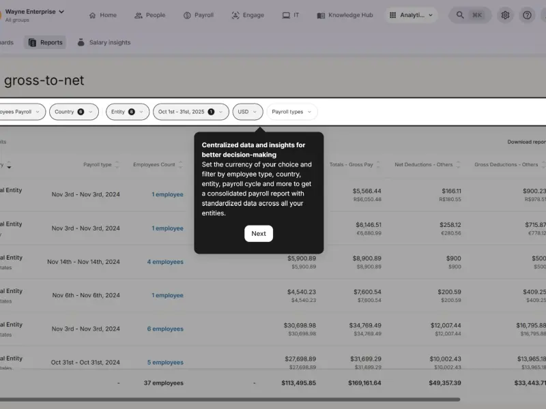
Task: Sort by Net Deductions - Others arrows
Action: pos(458,164)
